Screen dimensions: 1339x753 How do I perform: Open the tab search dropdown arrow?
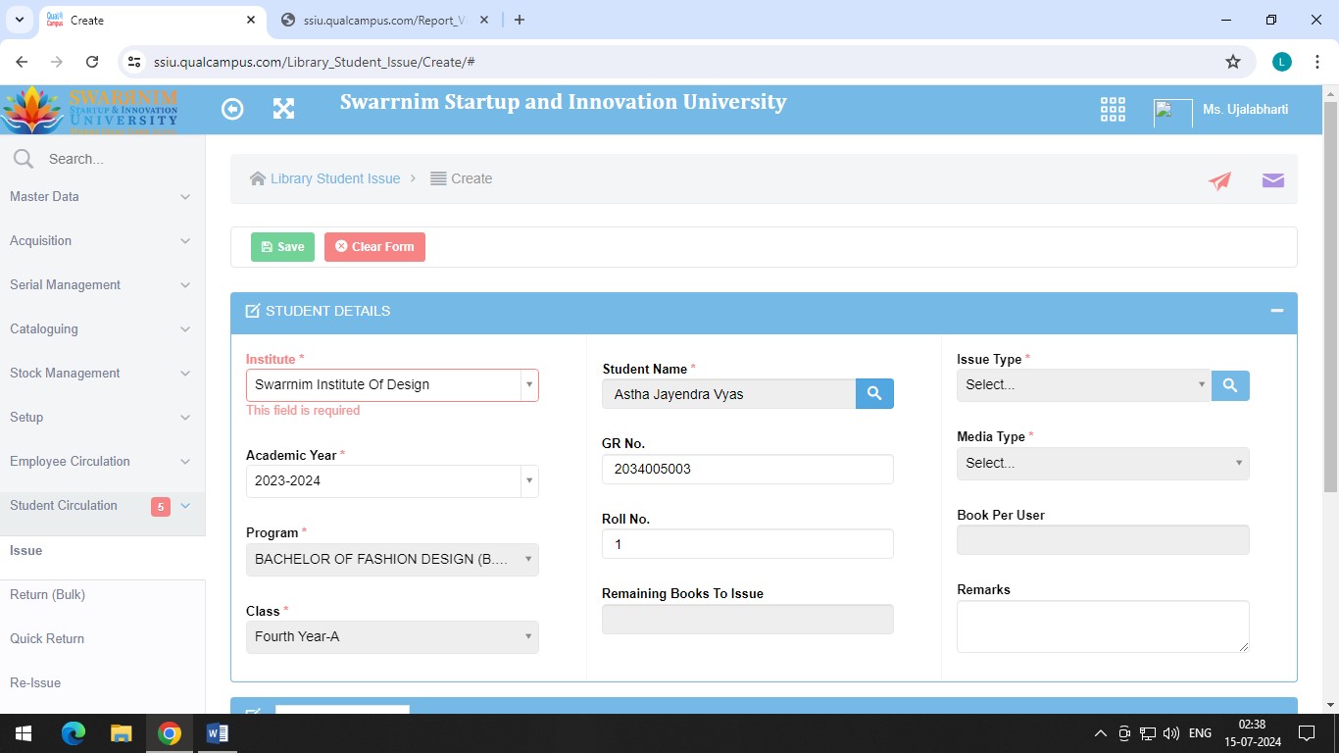[20, 20]
